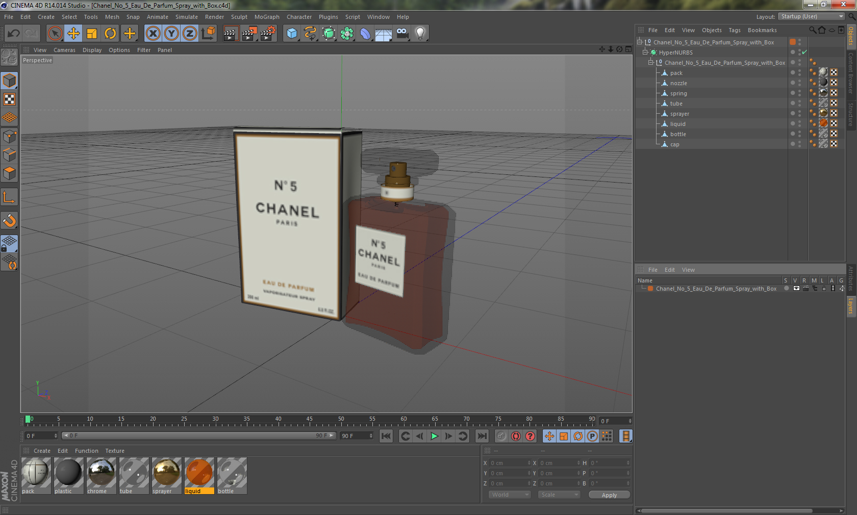Activate the Move tool
The height and width of the screenshot is (515, 857).
click(73, 34)
